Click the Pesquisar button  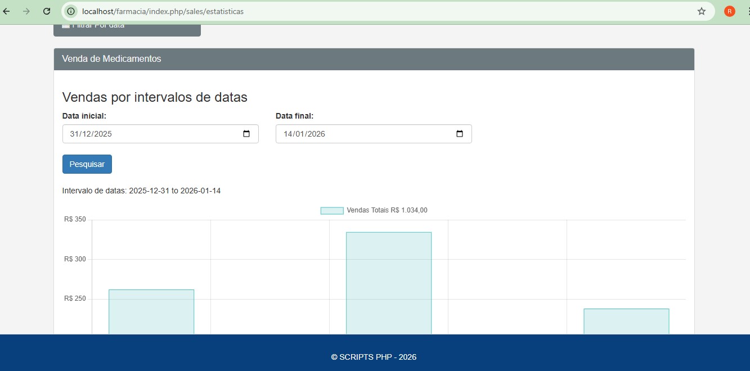[x=87, y=164]
